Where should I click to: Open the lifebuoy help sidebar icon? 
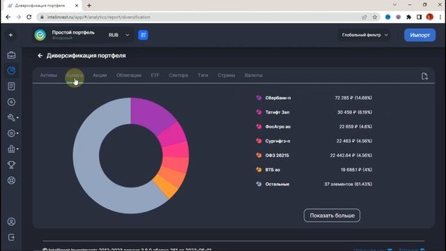[11, 181]
